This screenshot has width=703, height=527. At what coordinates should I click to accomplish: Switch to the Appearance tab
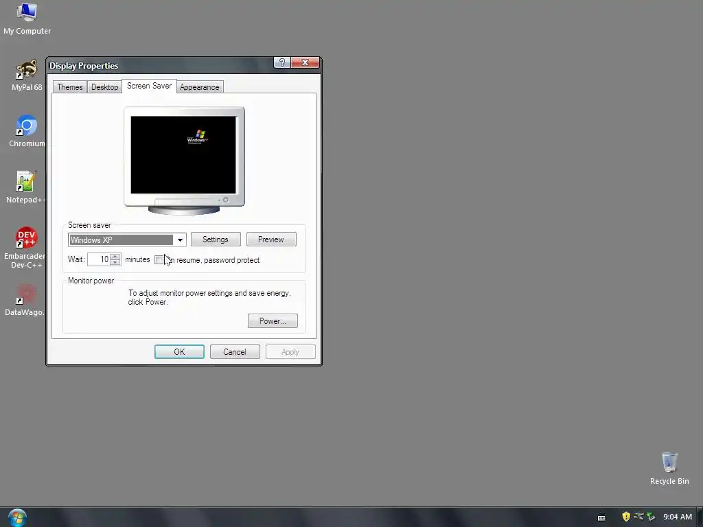click(x=200, y=87)
